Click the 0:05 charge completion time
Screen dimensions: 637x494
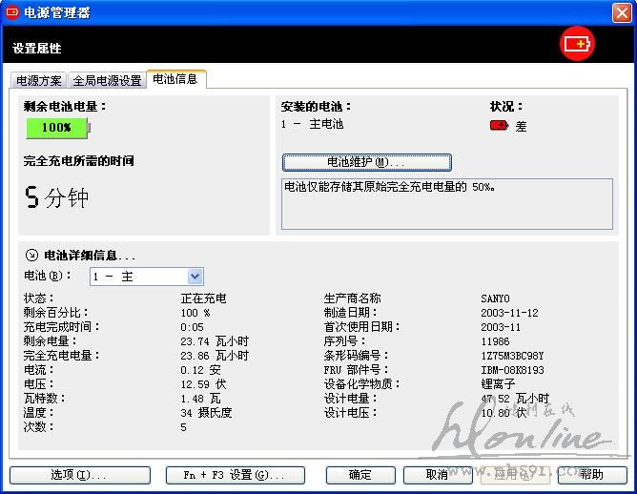193,327
